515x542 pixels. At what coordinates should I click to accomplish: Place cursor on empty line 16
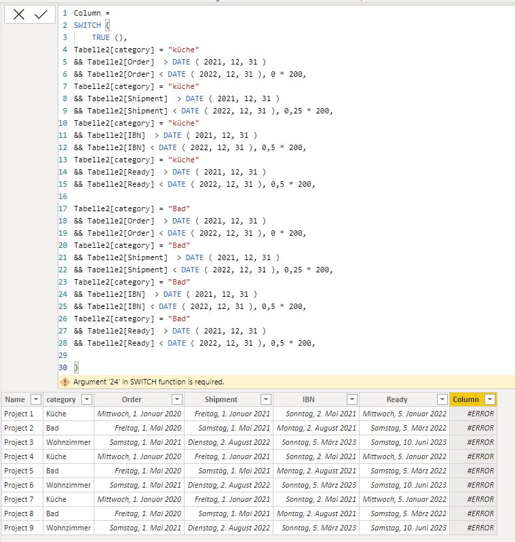pyautogui.click(x=287, y=196)
